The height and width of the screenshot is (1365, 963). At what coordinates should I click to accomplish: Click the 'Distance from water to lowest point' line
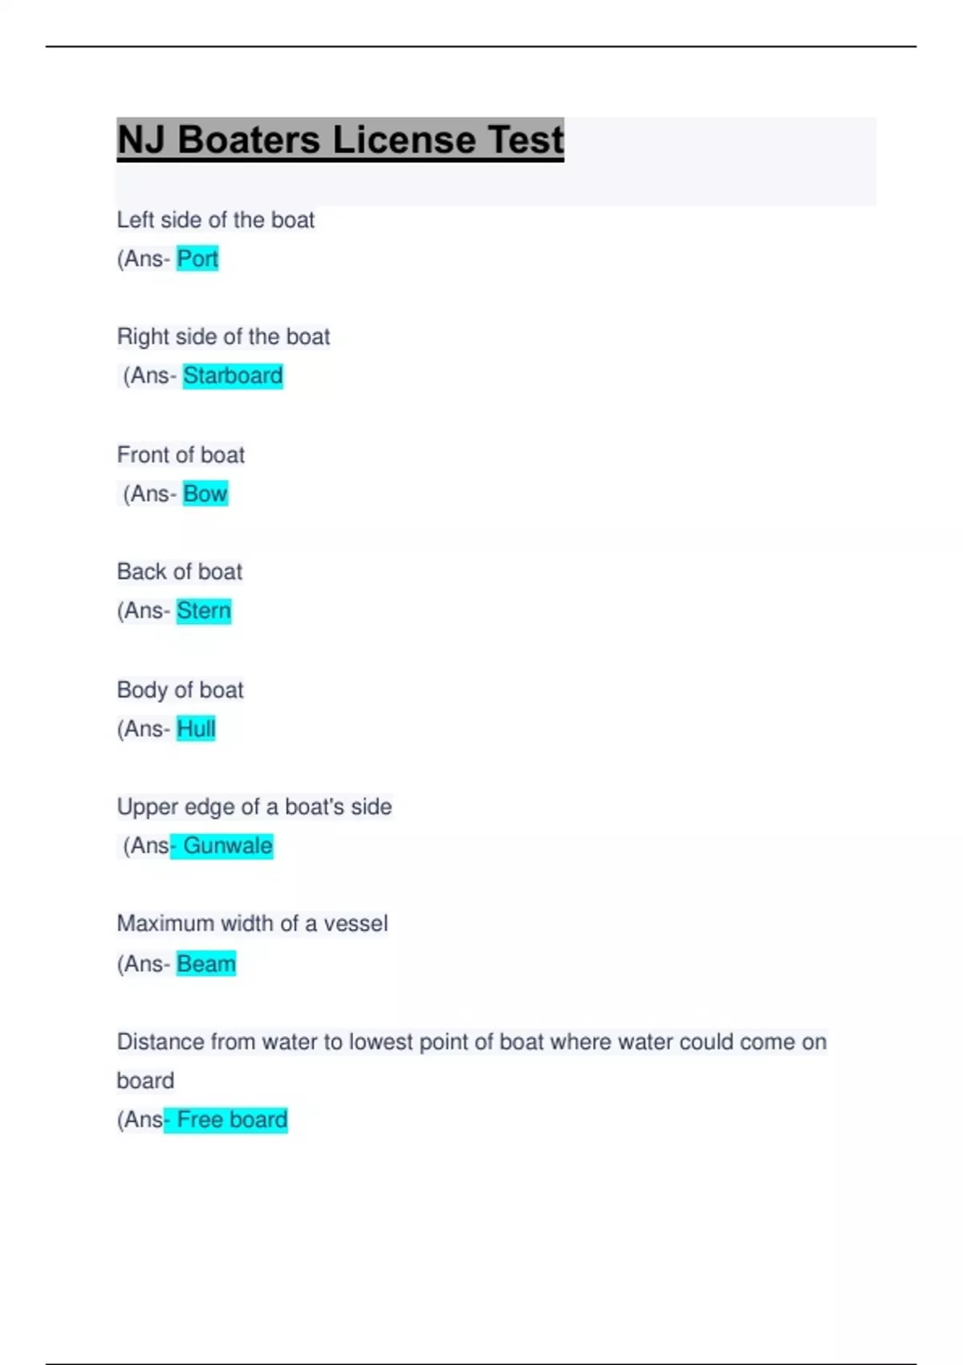click(x=471, y=1042)
